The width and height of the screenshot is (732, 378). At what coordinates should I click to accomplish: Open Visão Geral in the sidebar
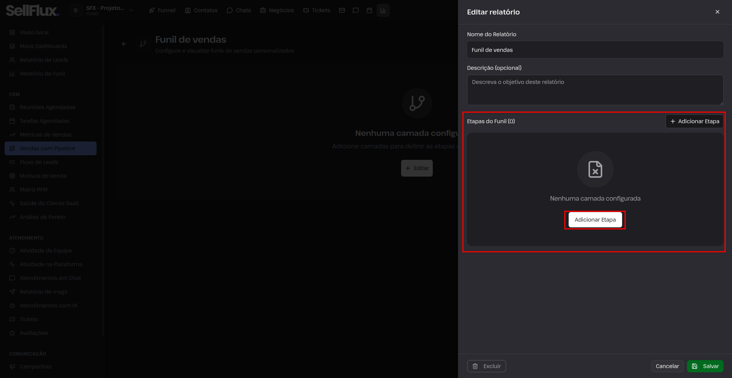tap(50, 32)
